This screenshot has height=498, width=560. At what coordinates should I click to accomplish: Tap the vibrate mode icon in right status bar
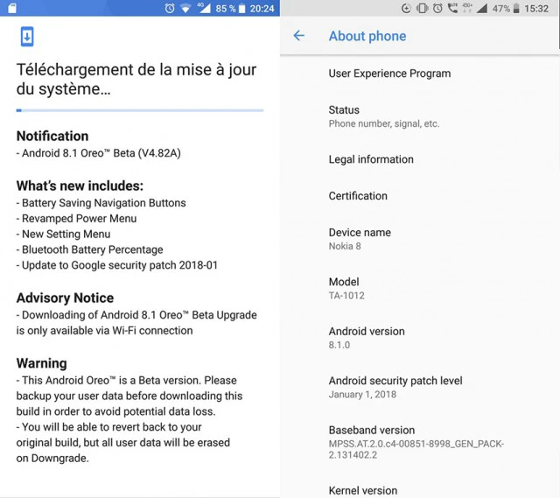(x=422, y=8)
